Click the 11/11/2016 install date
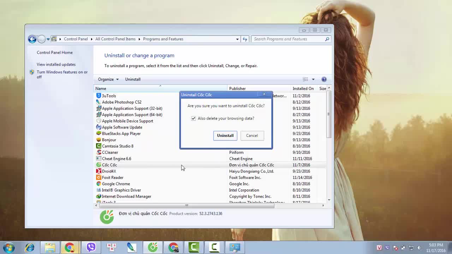 tap(302, 159)
